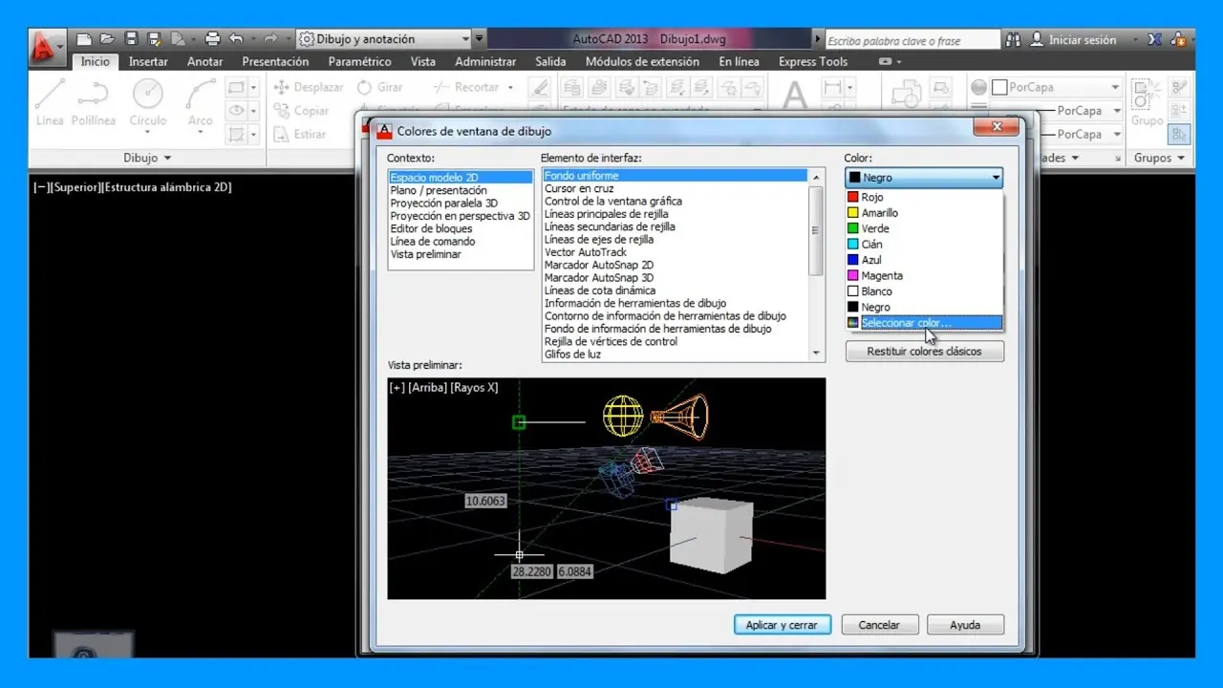This screenshot has width=1223, height=688.
Task: Click the Undo arrow icon
Action: pos(236,39)
